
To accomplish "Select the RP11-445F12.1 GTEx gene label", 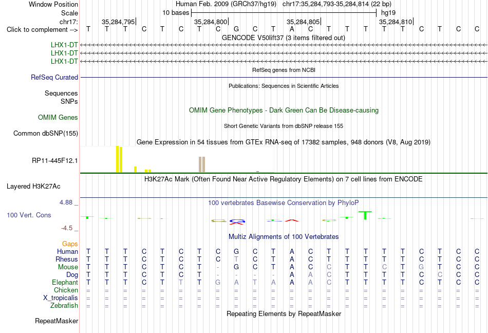I will (x=54, y=160).
